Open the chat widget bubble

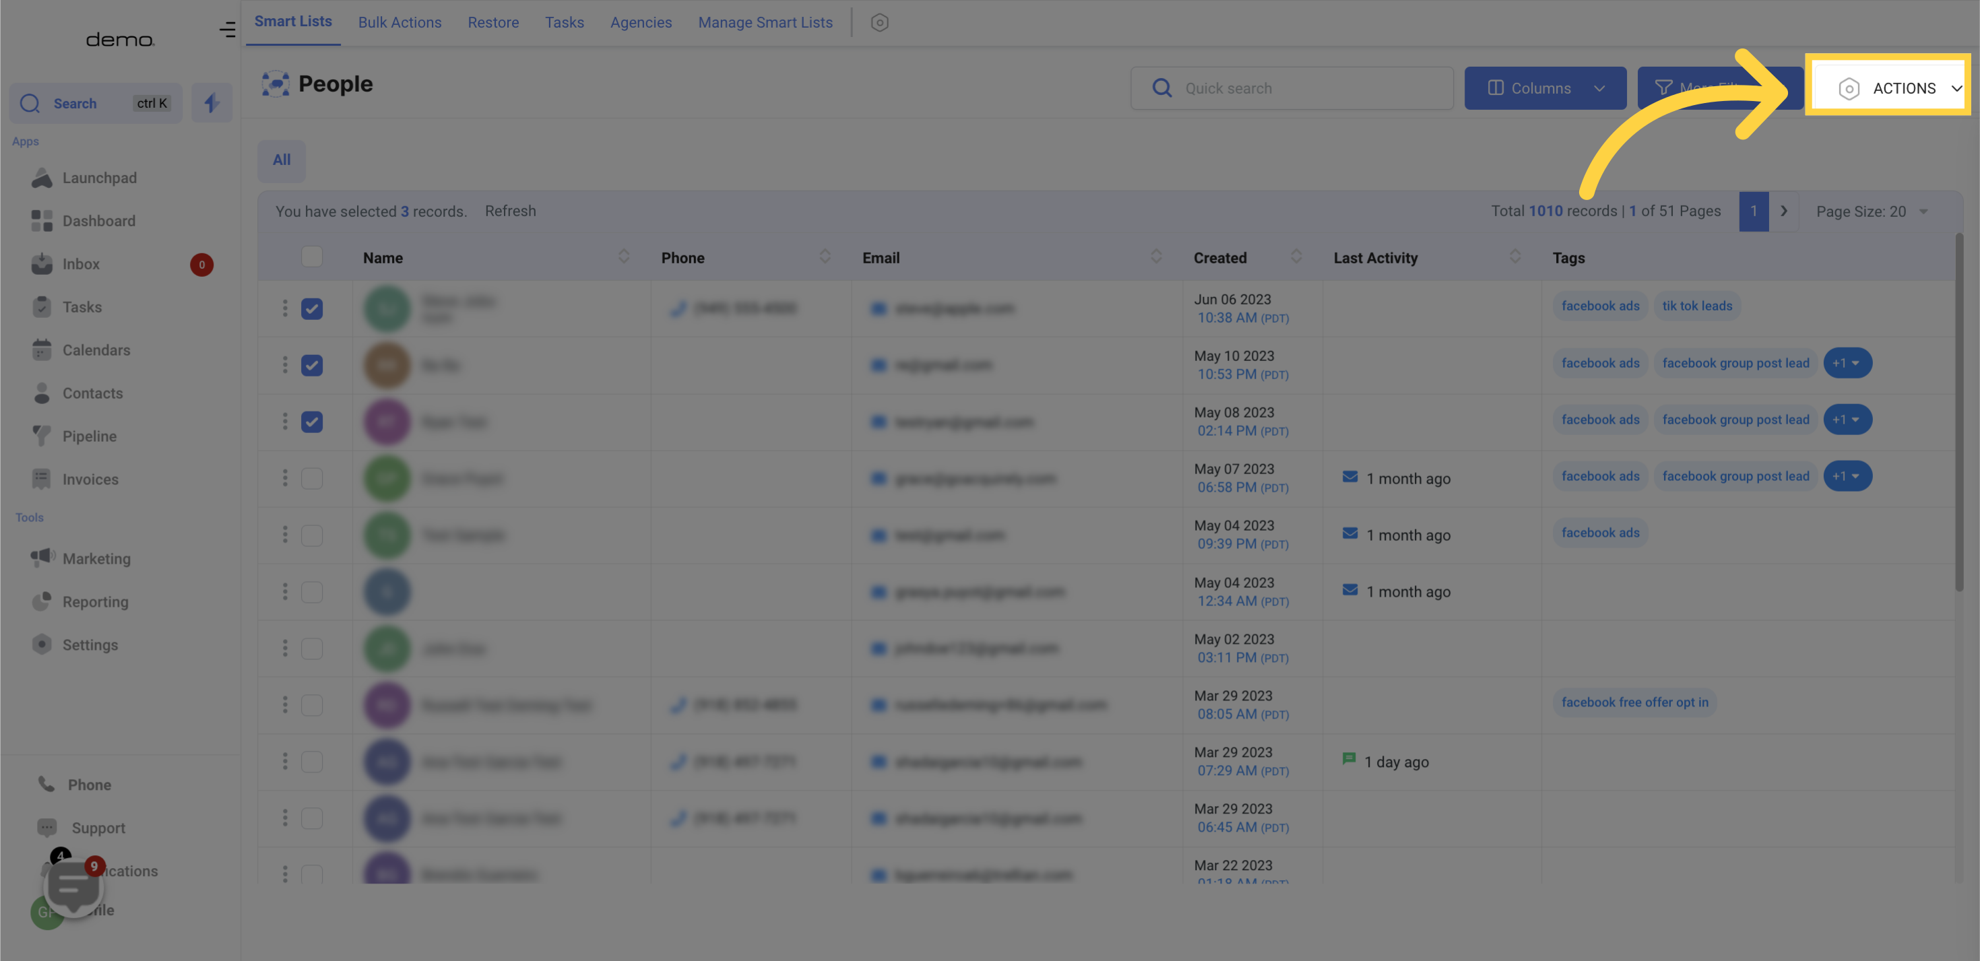(73, 886)
